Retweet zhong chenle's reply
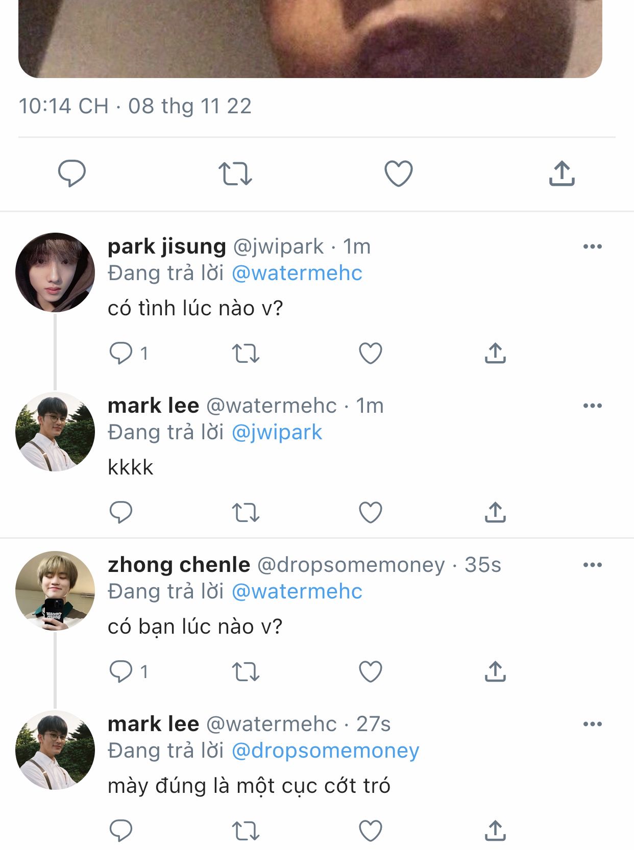 246,671
